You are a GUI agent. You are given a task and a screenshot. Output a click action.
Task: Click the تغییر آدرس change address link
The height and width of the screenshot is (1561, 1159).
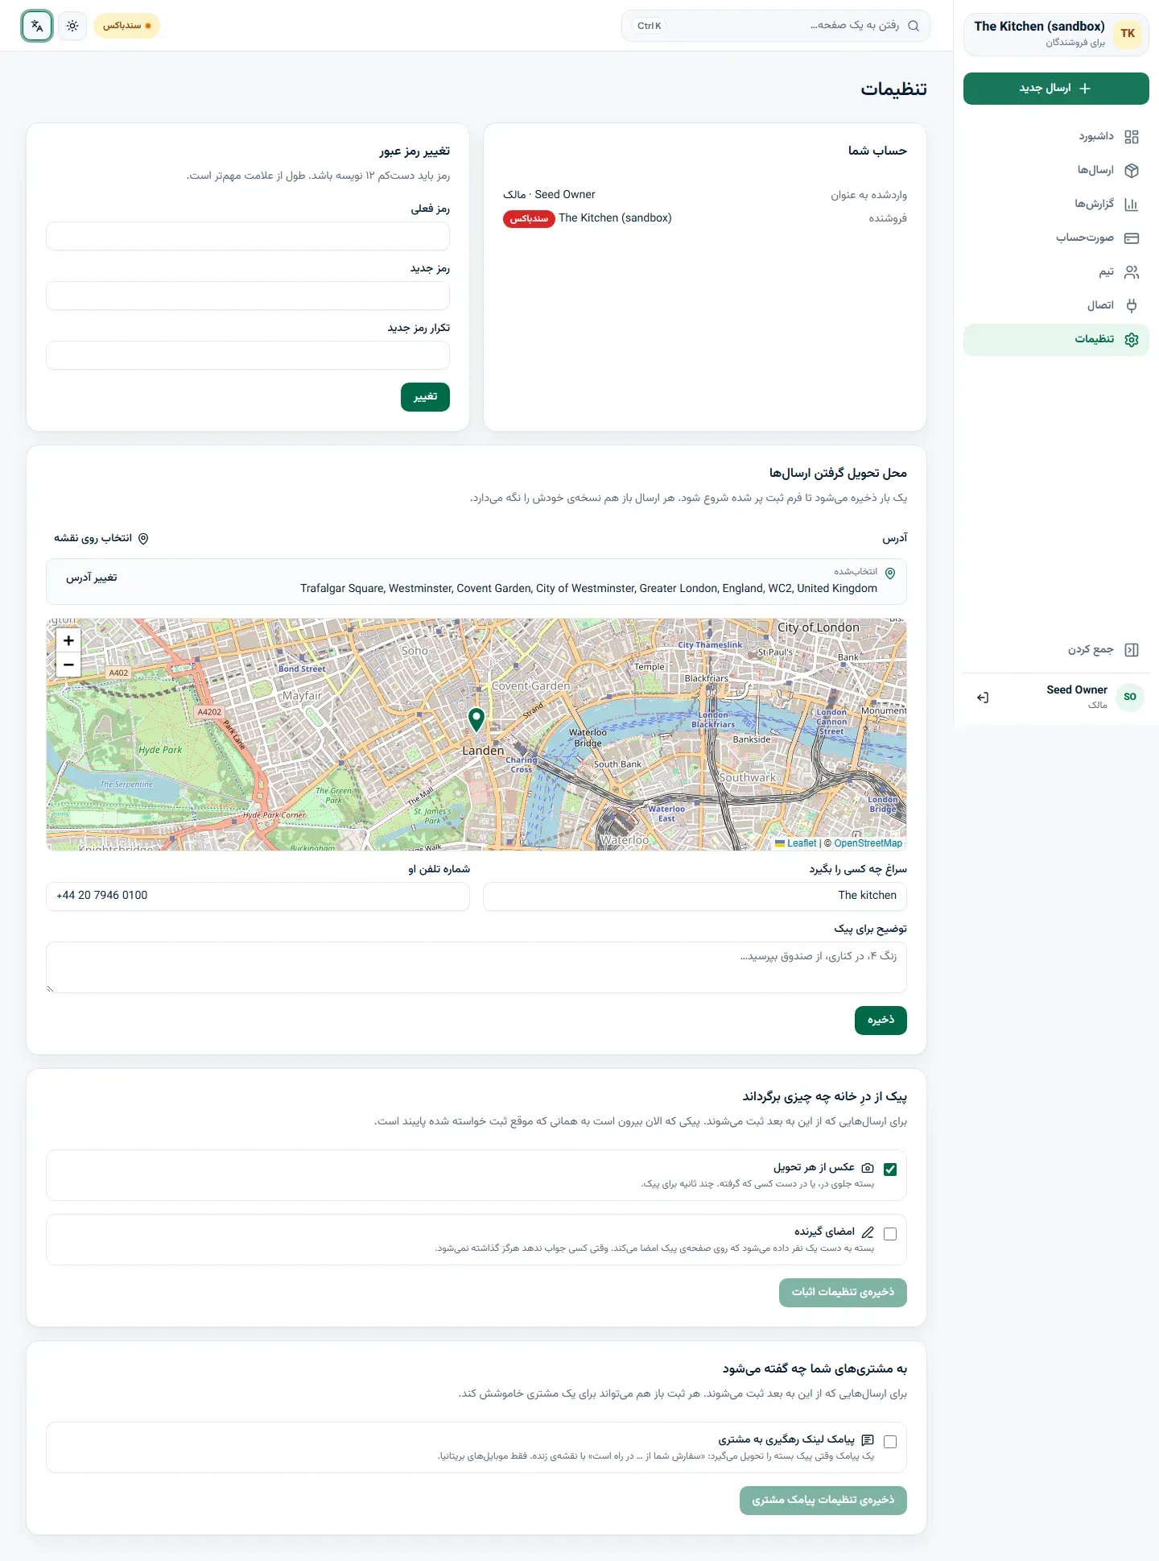92,578
